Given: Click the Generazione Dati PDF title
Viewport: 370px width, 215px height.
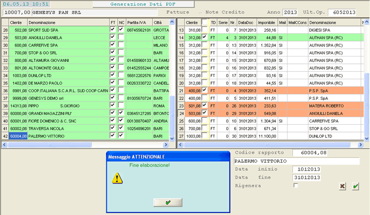Looking at the screenshot, I should pos(143,4).
